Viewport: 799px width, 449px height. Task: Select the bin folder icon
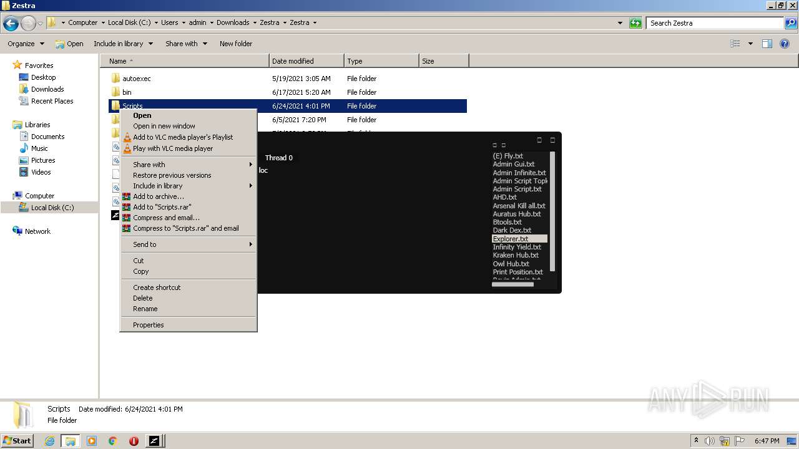tap(115, 92)
